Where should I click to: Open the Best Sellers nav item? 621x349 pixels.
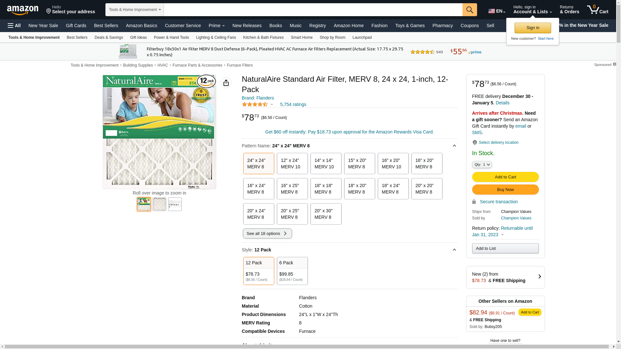pos(106,26)
